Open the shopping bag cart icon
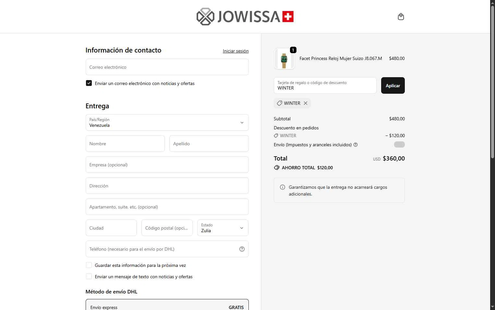The width and height of the screenshot is (495, 310). coord(401,17)
